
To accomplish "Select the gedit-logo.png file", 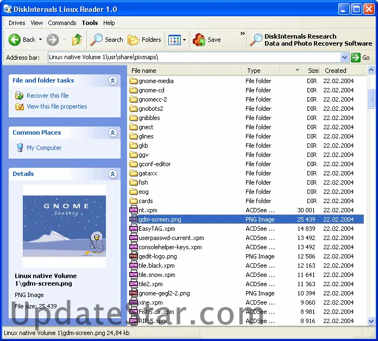I will pyautogui.click(x=157, y=256).
